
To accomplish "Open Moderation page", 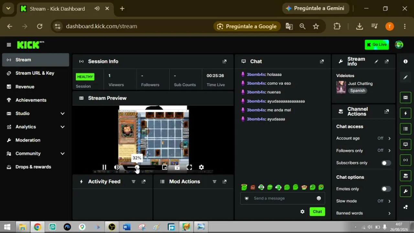I will click(36, 140).
